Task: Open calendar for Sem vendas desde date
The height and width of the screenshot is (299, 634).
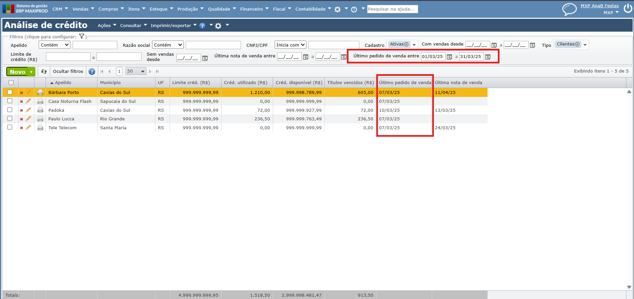Action: click(x=205, y=58)
